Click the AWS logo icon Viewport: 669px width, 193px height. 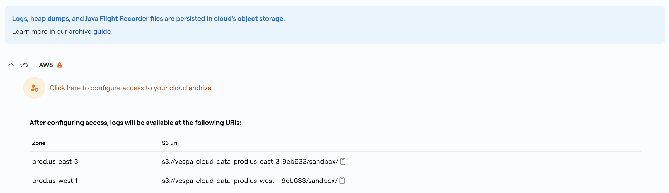pos(24,65)
